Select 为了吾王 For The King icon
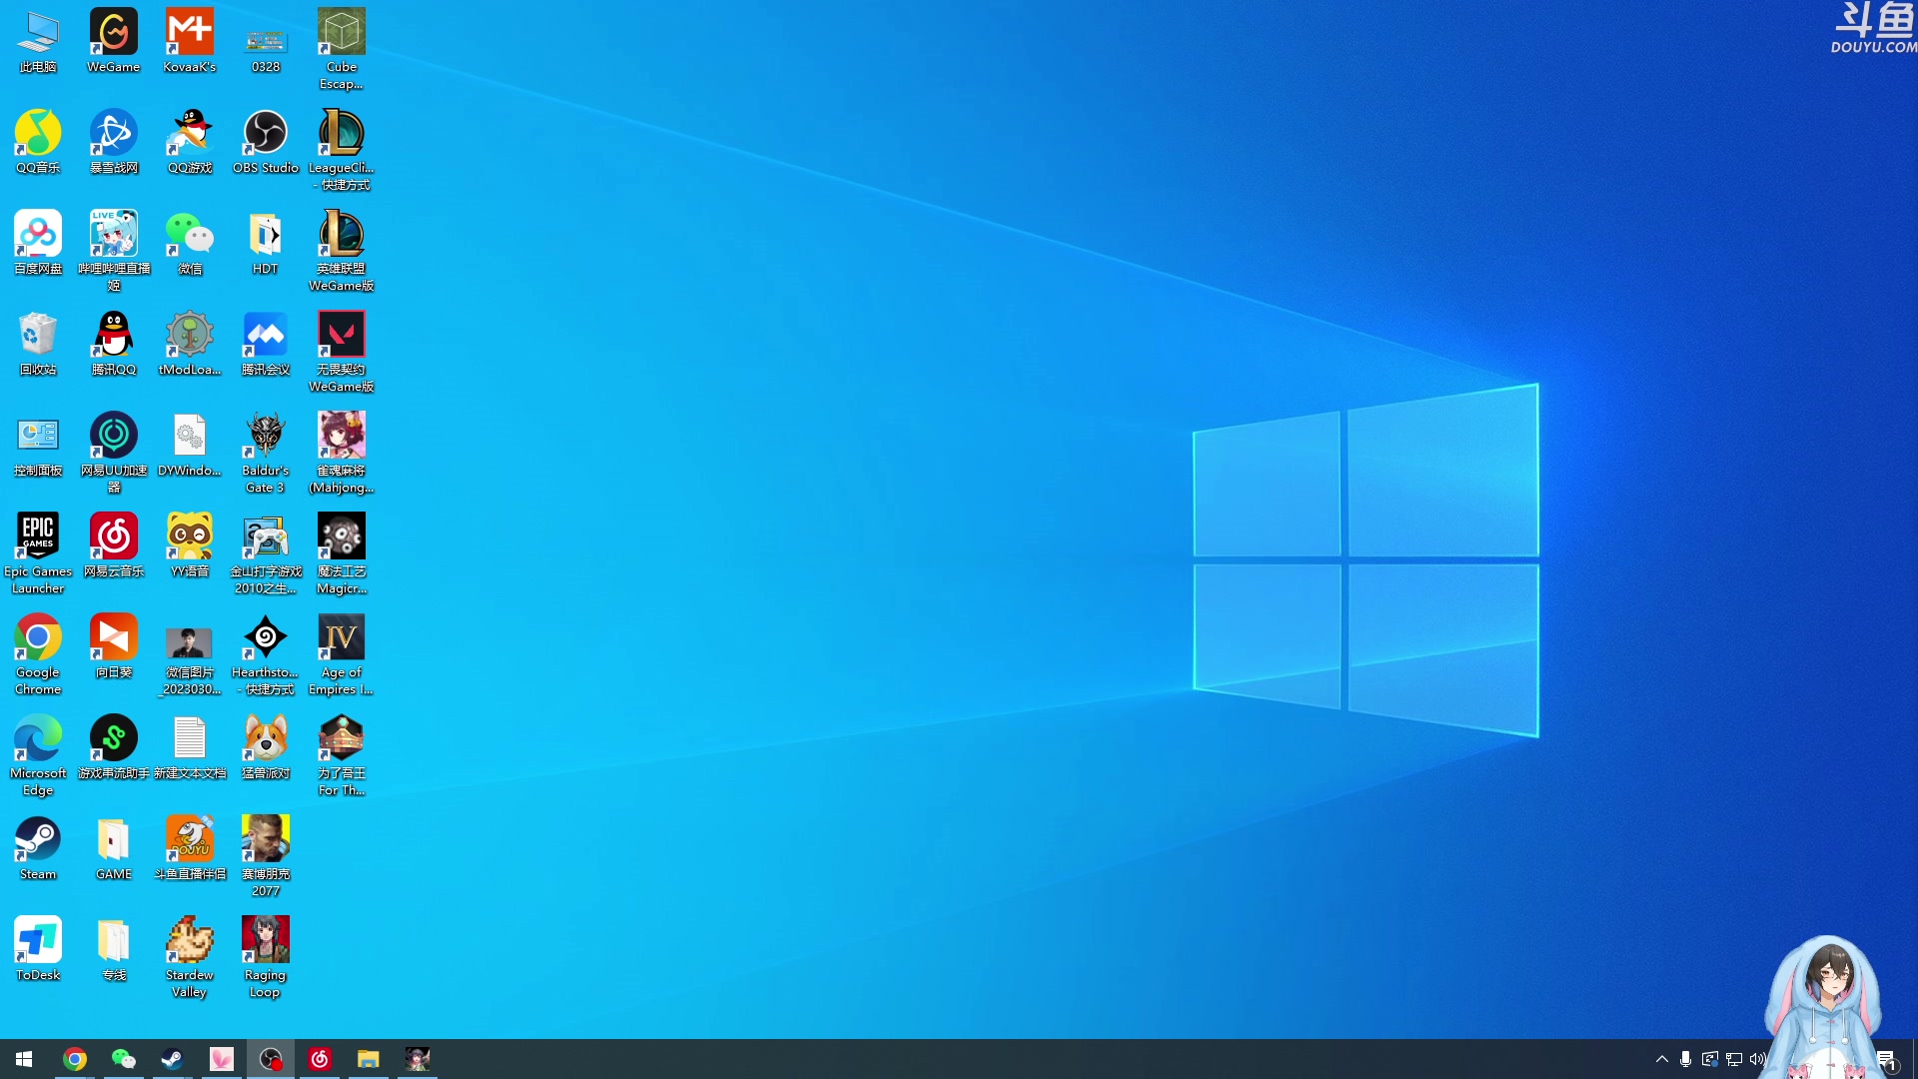 pyautogui.click(x=342, y=755)
